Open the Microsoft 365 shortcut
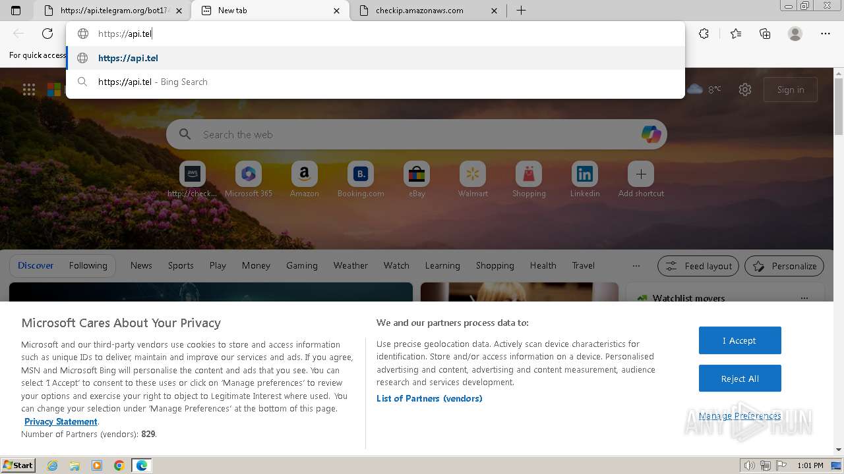 tap(249, 180)
